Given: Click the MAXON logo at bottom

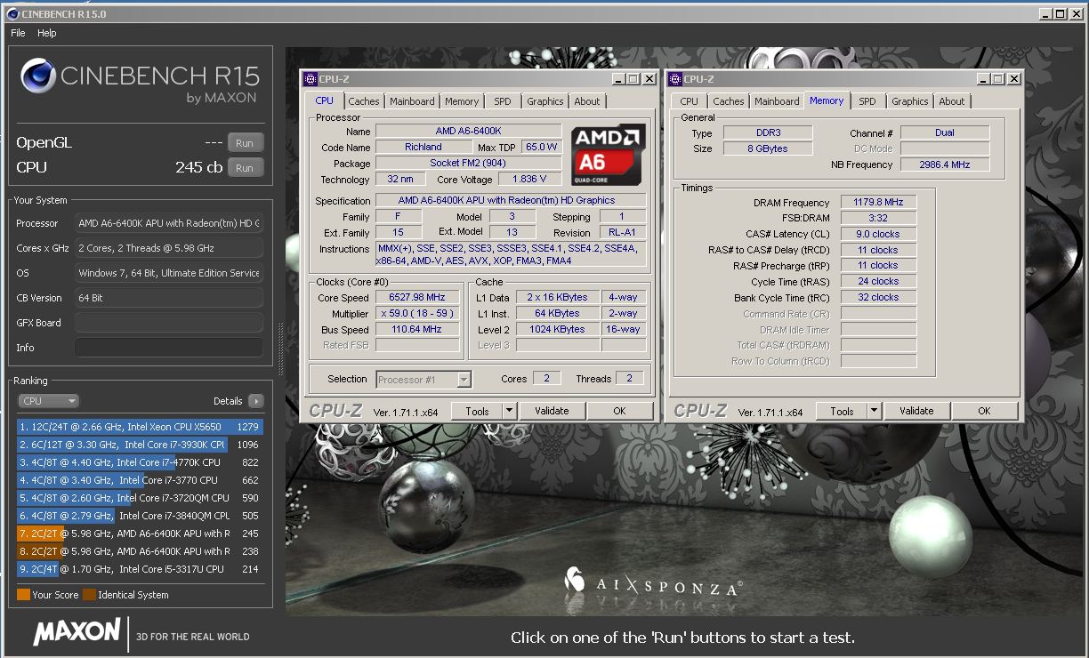Looking at the screenshot, I should click(77, 632).
